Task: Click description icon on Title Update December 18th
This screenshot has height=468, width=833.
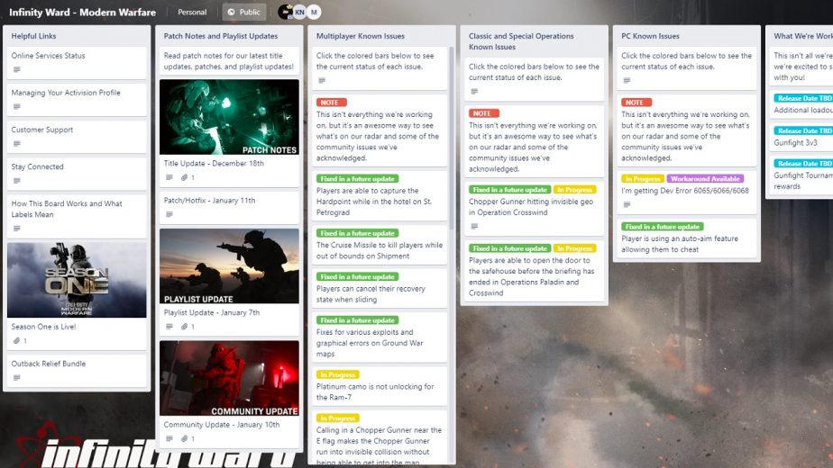Action: coord(169,178)
